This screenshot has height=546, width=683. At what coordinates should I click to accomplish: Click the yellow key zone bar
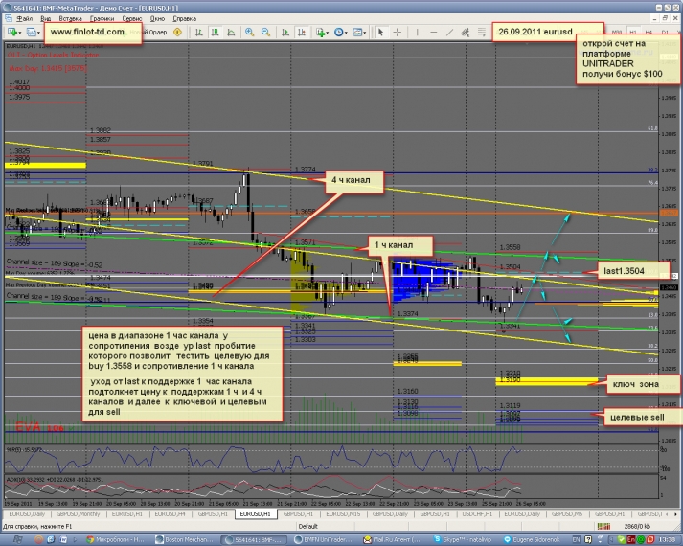point(530,380)
